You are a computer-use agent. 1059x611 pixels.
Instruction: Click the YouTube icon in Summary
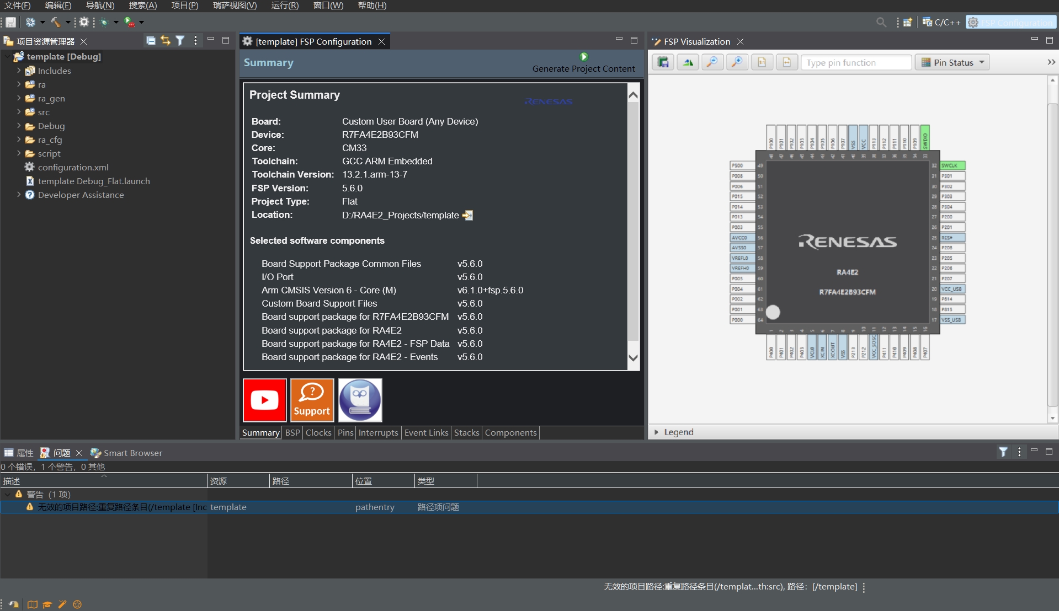coord(265,400)
